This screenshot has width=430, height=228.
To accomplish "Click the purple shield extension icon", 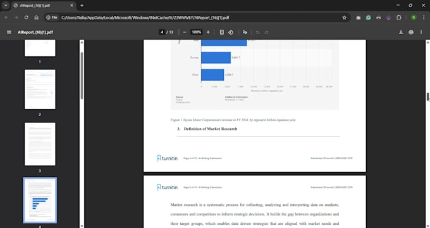I will pyautogui.click(x=389, y=18).
